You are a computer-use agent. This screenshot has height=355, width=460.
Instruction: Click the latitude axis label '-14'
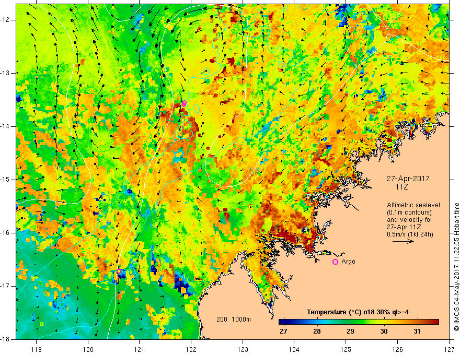click(x=5, y=126)
